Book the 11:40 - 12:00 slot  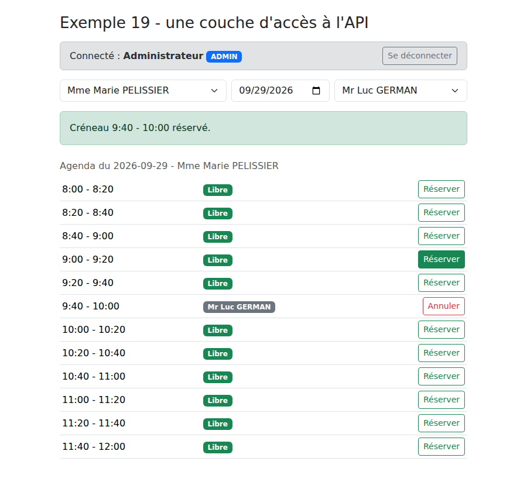[x=442, y=446]
